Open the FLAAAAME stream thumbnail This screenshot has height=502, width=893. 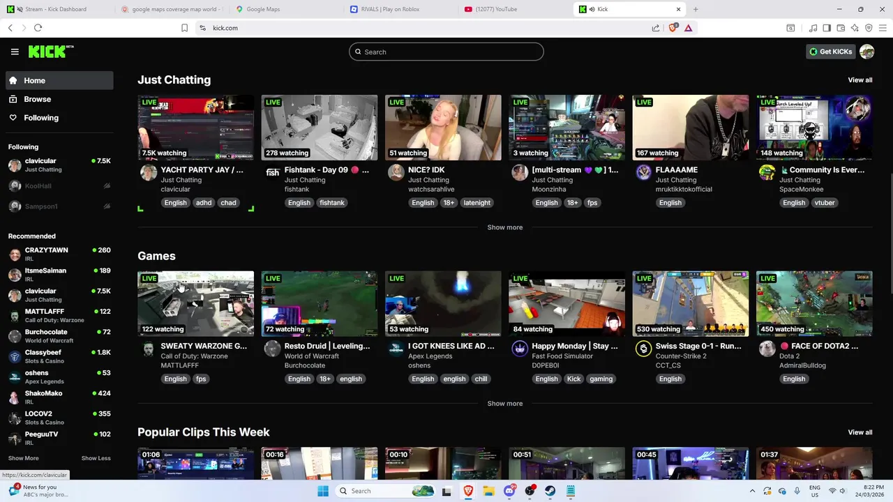pos(691,128)
